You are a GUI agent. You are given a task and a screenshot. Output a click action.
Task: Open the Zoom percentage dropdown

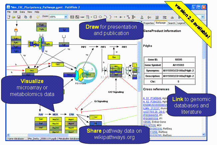(x=66, y=17)
